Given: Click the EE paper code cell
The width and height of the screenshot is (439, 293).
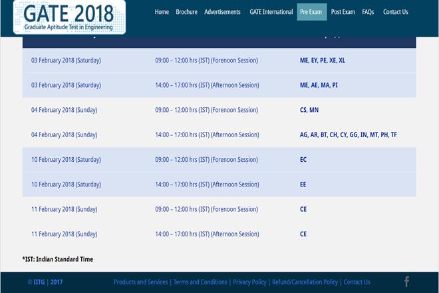Looking at the screenshot, I should click(x=303, y=184).
